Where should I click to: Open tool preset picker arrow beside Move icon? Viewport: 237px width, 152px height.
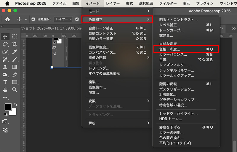(x=26, y=19)
